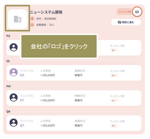Click the ニューシステム開発 company name
The height and width of the screenshot is (139, 150).
[x=46, y=12]
